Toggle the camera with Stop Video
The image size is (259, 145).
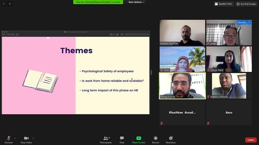click(x=26, y=140)
